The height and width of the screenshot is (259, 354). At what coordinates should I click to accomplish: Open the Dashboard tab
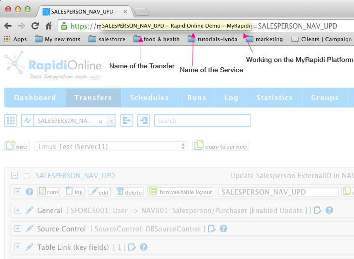[x=35, y=98]
